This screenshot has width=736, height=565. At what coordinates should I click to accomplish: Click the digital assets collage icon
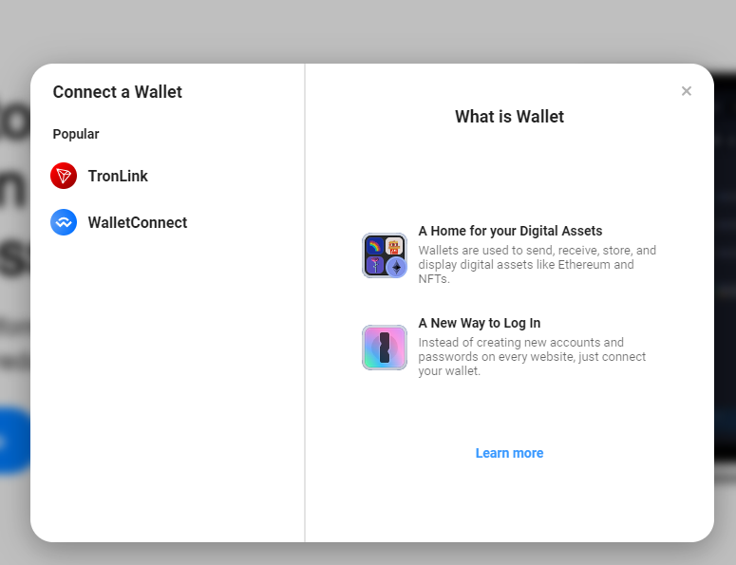pos(385,255)
